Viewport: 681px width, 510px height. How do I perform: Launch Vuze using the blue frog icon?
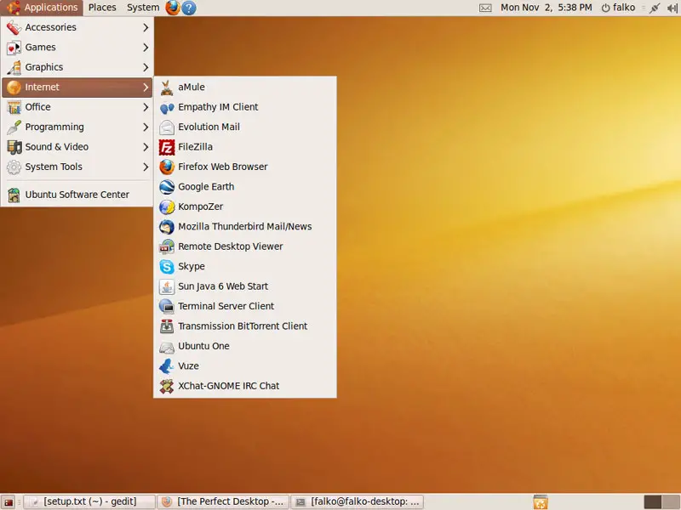pyautogui.click(x=167, y=366)
